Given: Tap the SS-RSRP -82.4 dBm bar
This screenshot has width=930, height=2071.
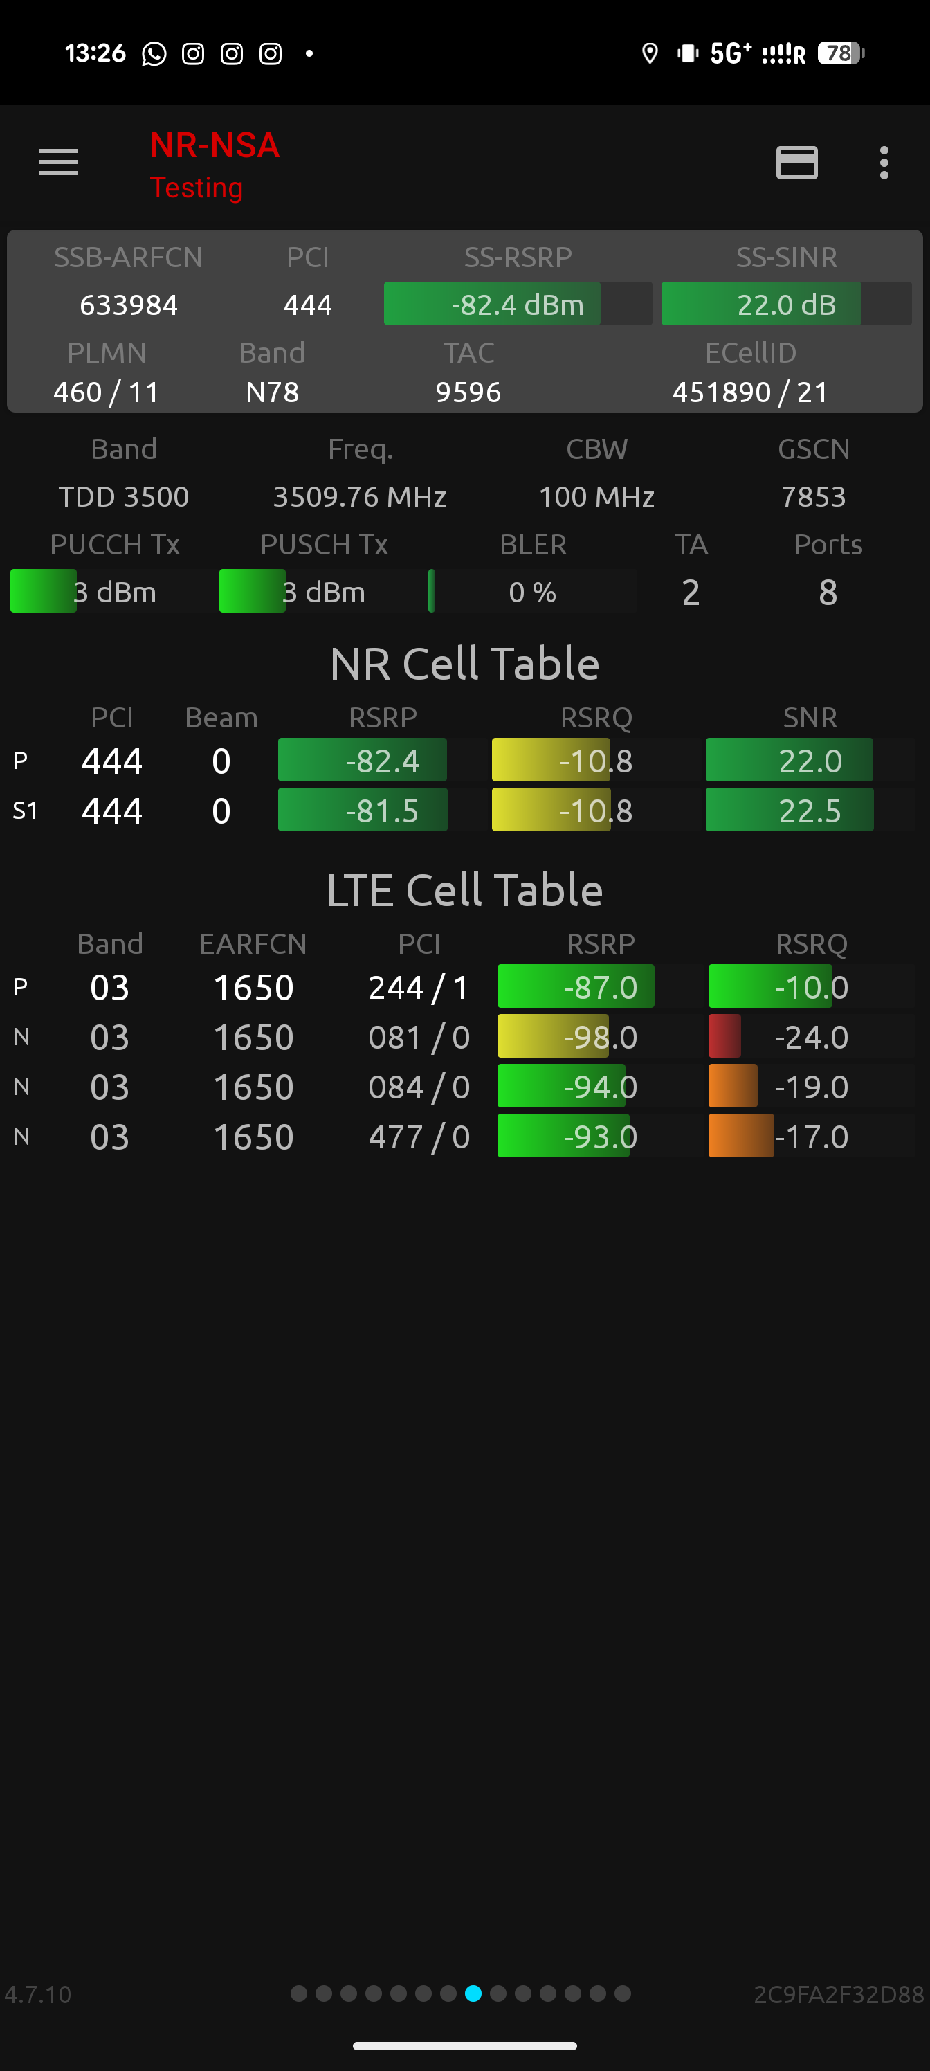Looking at the screenshot, I should click(517, 304).
